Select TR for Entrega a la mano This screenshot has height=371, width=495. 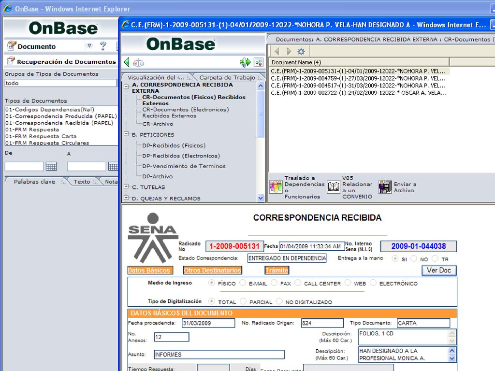435,258
